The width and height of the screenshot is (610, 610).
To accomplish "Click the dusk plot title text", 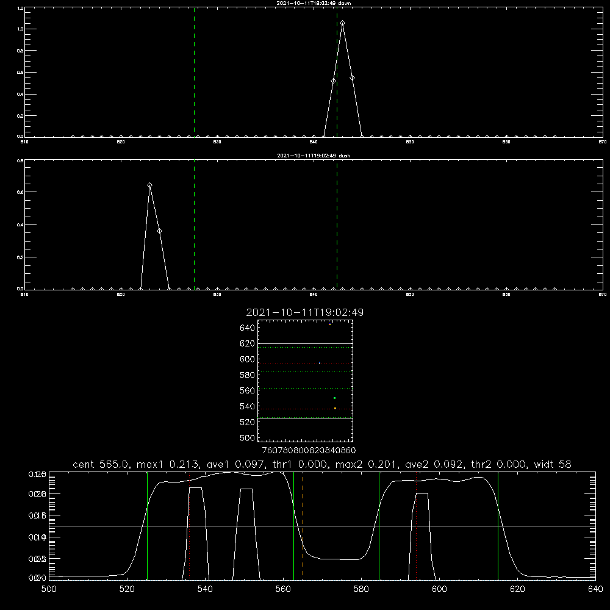I will 314,156.
